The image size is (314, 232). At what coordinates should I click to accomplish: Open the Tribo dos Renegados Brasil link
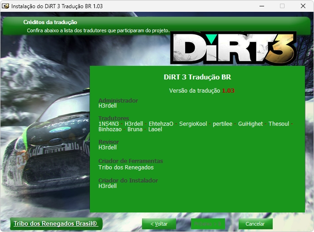56,223
